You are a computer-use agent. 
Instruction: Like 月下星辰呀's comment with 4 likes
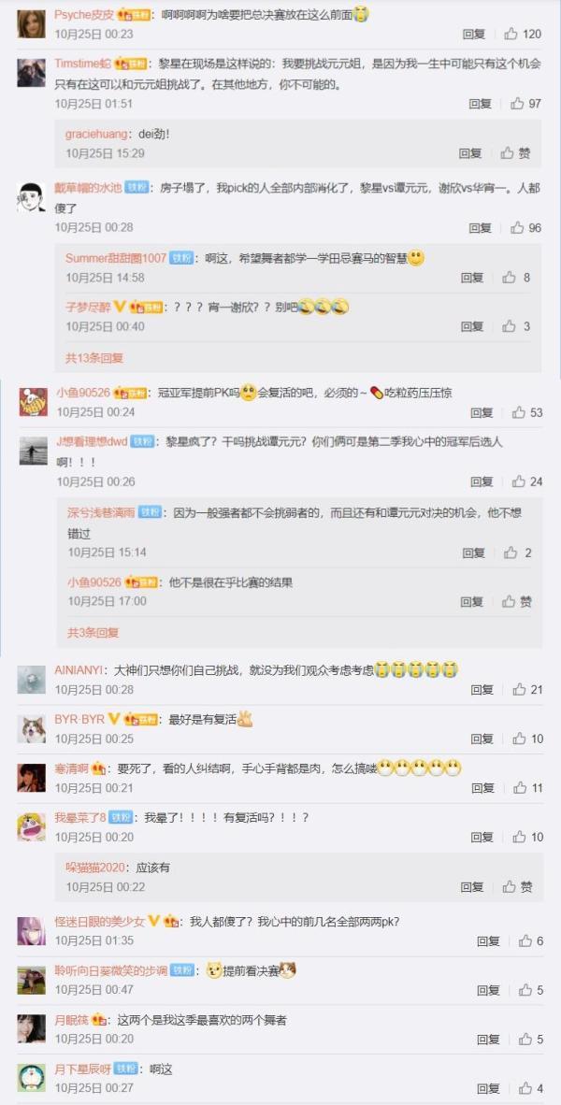(531, 1089)
